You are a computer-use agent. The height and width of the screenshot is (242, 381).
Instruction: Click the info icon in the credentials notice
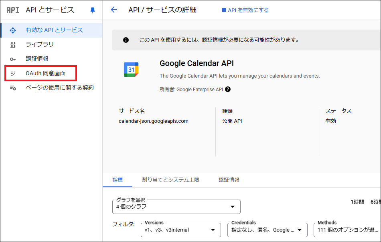point(126,40)
